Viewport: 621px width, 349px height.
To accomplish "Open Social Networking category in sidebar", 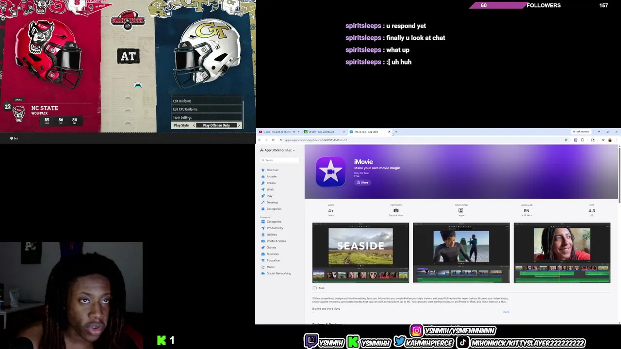I will pyautogui.click(x=276, y=273).
